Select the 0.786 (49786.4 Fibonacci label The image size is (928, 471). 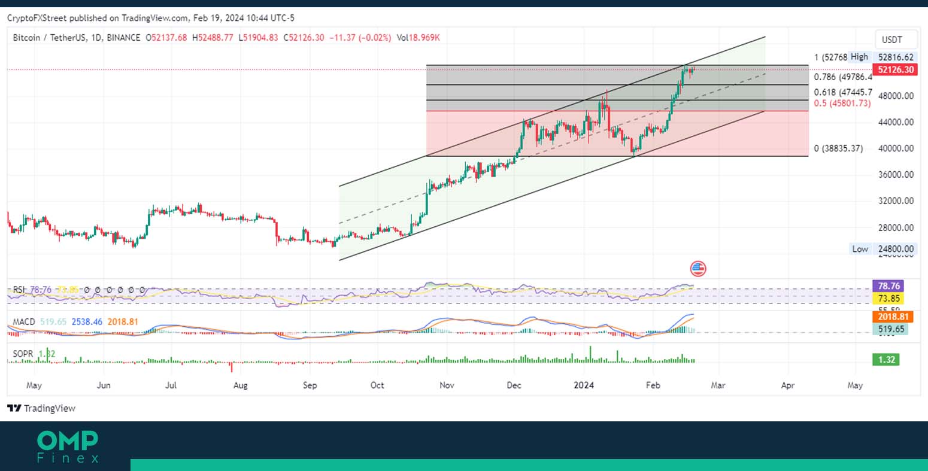842,77
